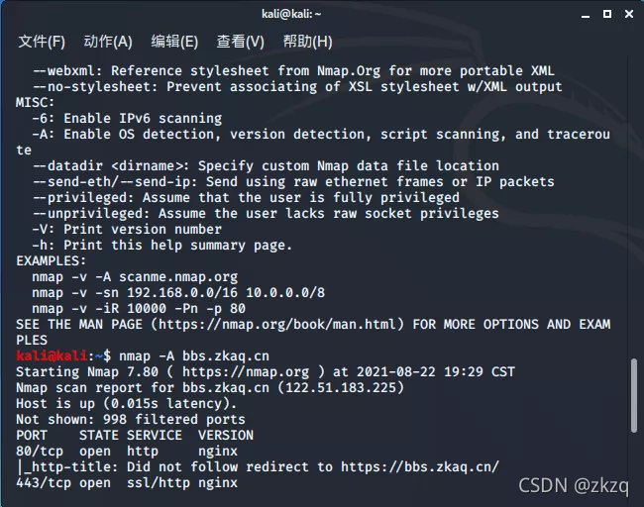Image resolution: width=644 pixels, height=507 pixels.
Task: Click the https://nmap.org/book/man.html link
Action: pyautogui.click(x=277, y=325)
